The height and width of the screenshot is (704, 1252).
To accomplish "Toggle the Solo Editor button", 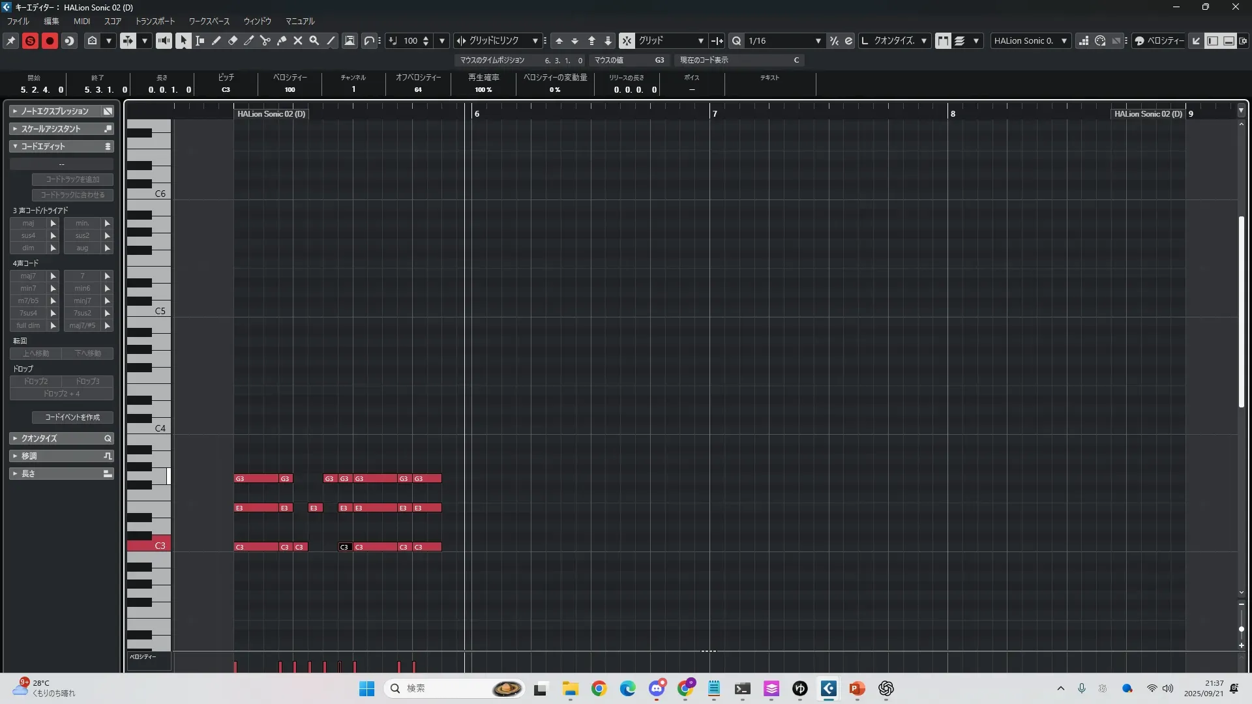I will tap(30, 40).
